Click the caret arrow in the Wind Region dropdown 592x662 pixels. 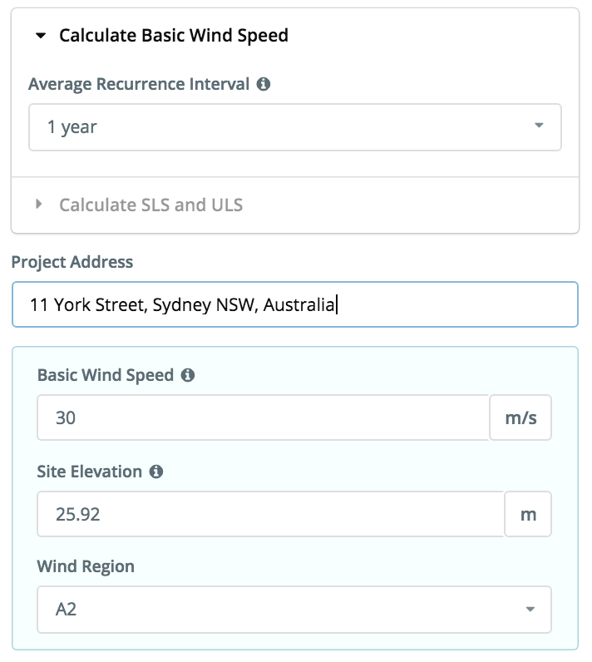click(x=530, y=609)
